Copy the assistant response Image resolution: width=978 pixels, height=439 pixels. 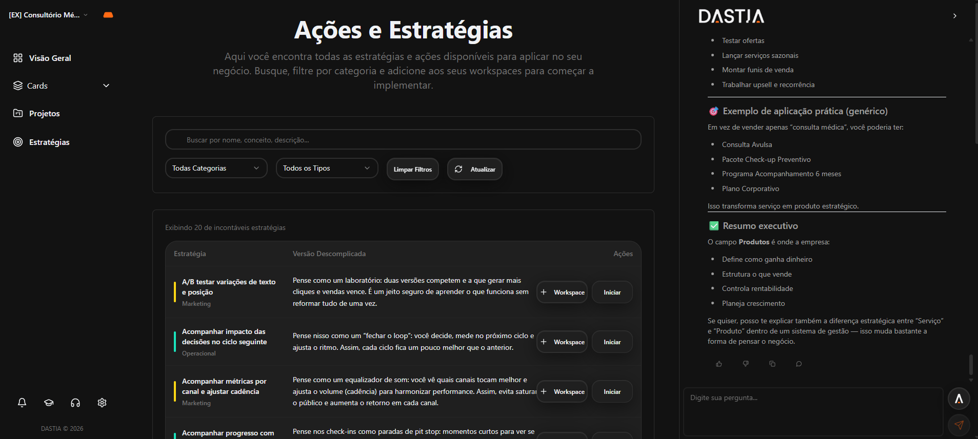772,364
